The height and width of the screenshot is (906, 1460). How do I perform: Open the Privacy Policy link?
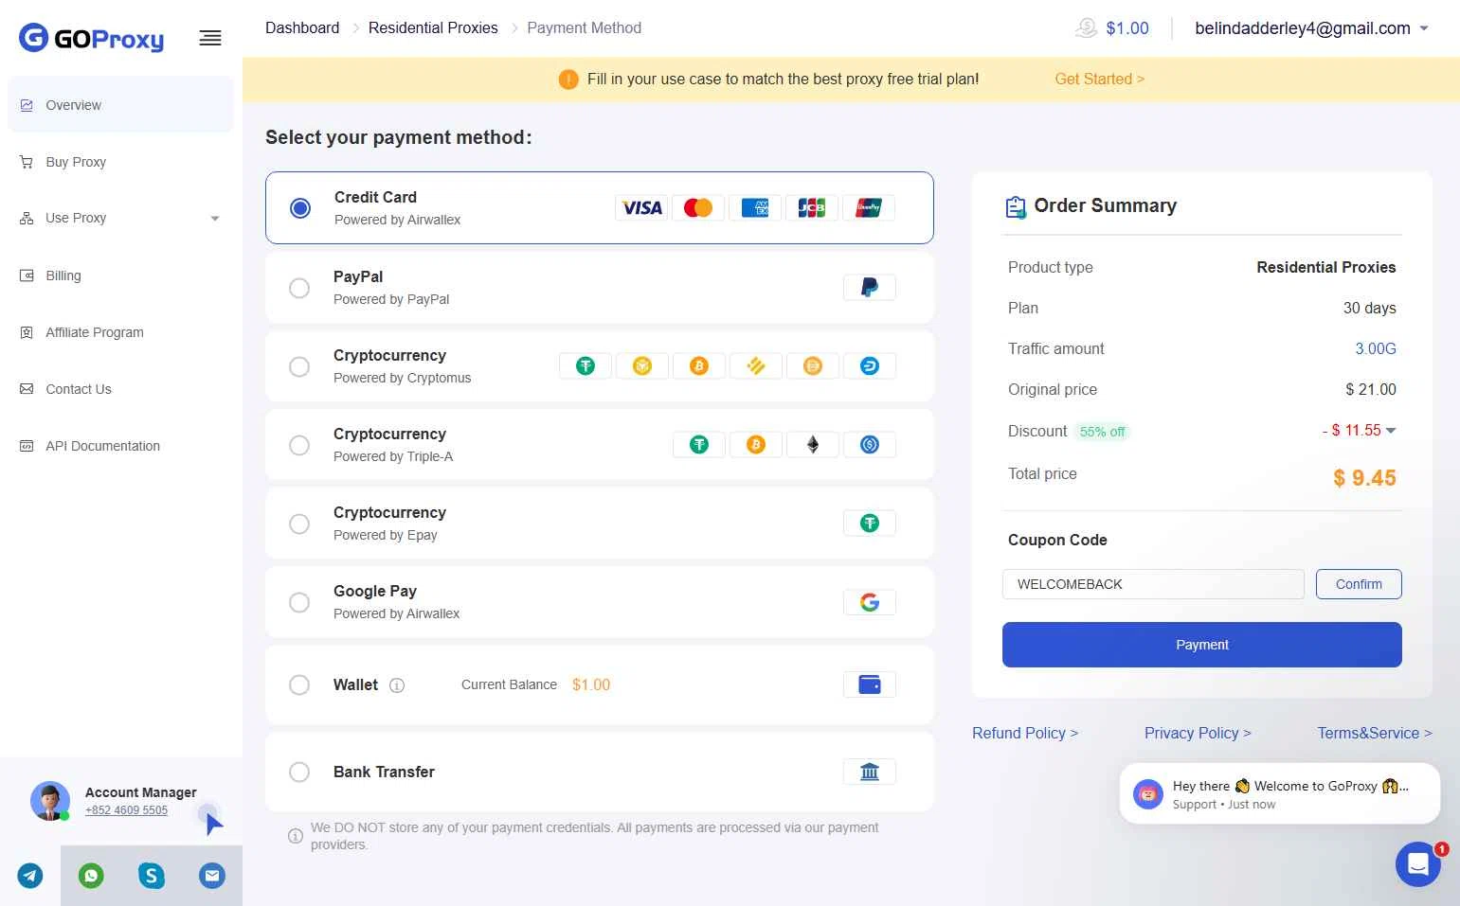pyautogui.click(x=1198, y=733)
